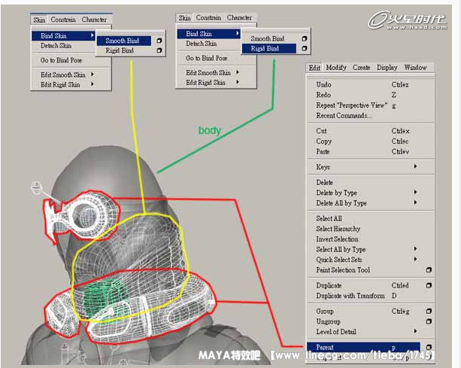Expand the Keys submenu arrow
Image resolution: width=461 pixels, height=368 pixels.
click(415, 167)
